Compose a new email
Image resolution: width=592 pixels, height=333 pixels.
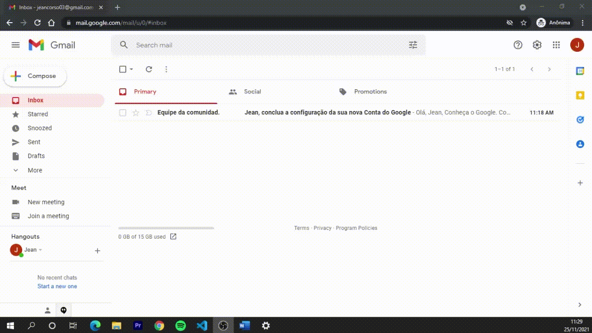(x=35, y=76)
